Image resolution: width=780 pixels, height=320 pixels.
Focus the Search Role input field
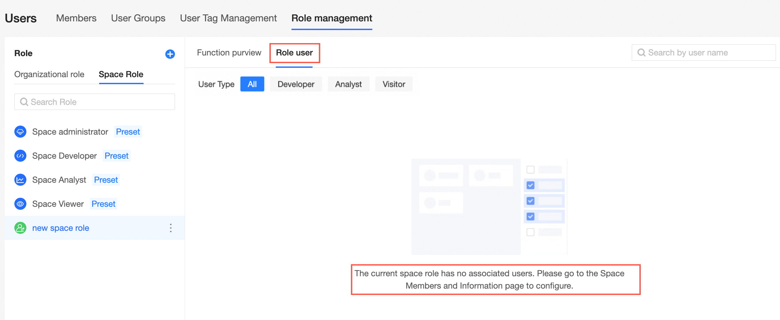coord(94,102)
